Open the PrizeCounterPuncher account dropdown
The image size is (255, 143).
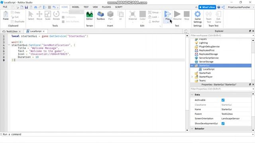[253, 7]
